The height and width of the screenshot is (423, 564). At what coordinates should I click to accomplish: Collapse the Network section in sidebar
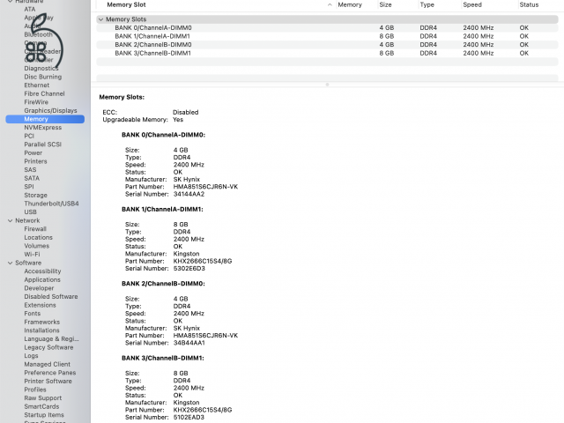(x=10, y=221)
